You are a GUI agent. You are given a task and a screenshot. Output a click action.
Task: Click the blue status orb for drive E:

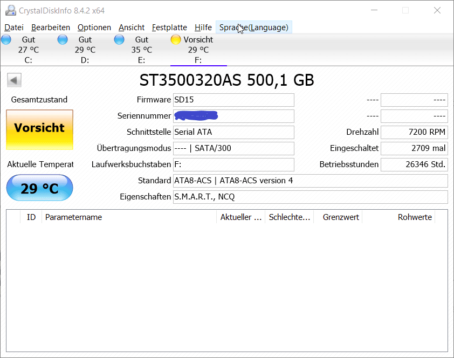click(x=119, y=39)
